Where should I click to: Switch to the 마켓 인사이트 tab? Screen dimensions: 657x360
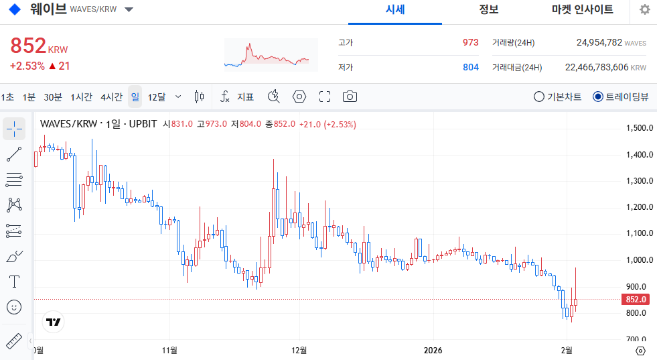[x=582, y=9]
